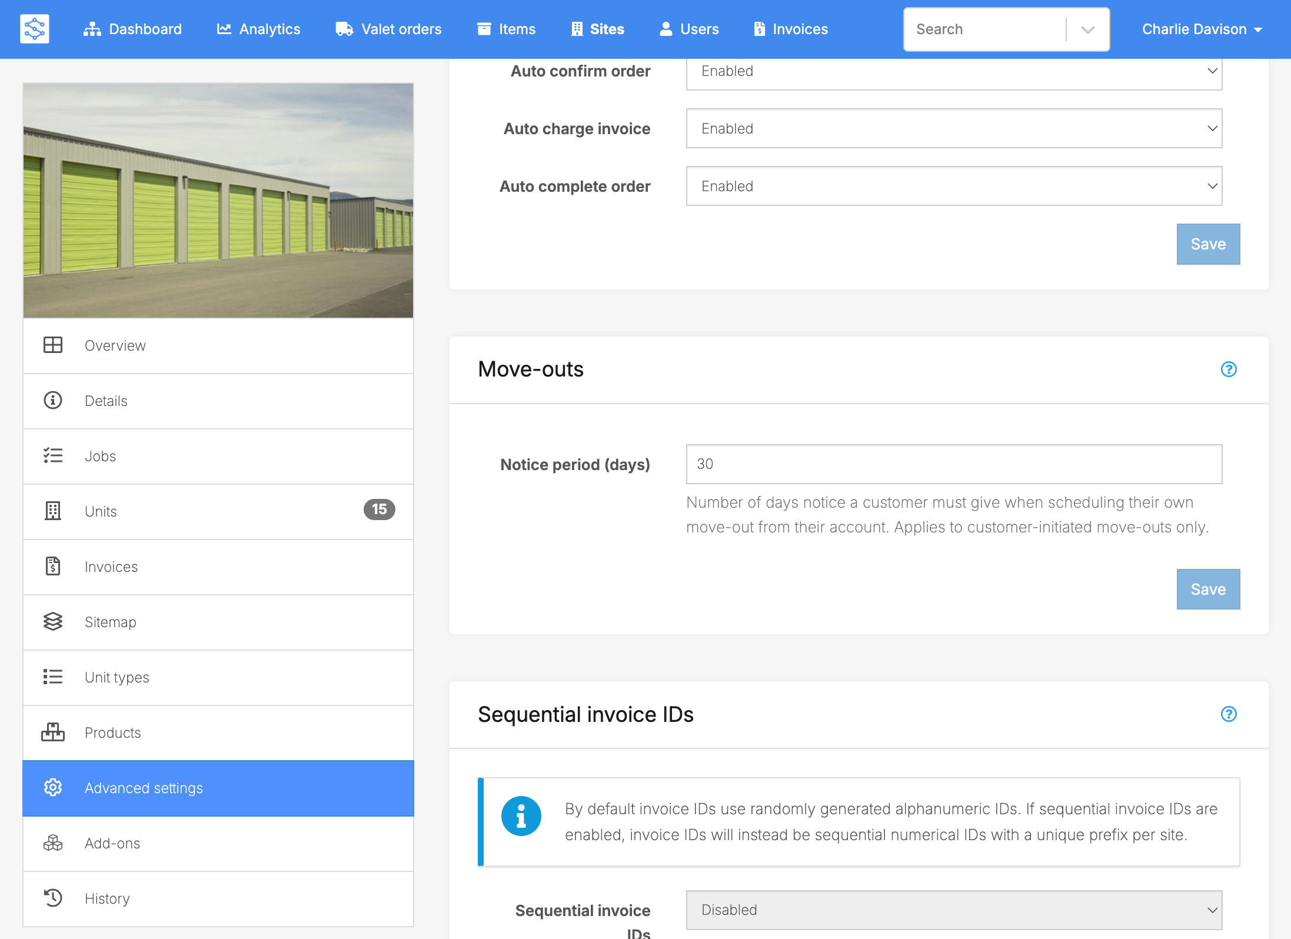This screenshot has height=939, width=1291.
Task: Click the Units count badge 15
Action: tap(380, 510)
